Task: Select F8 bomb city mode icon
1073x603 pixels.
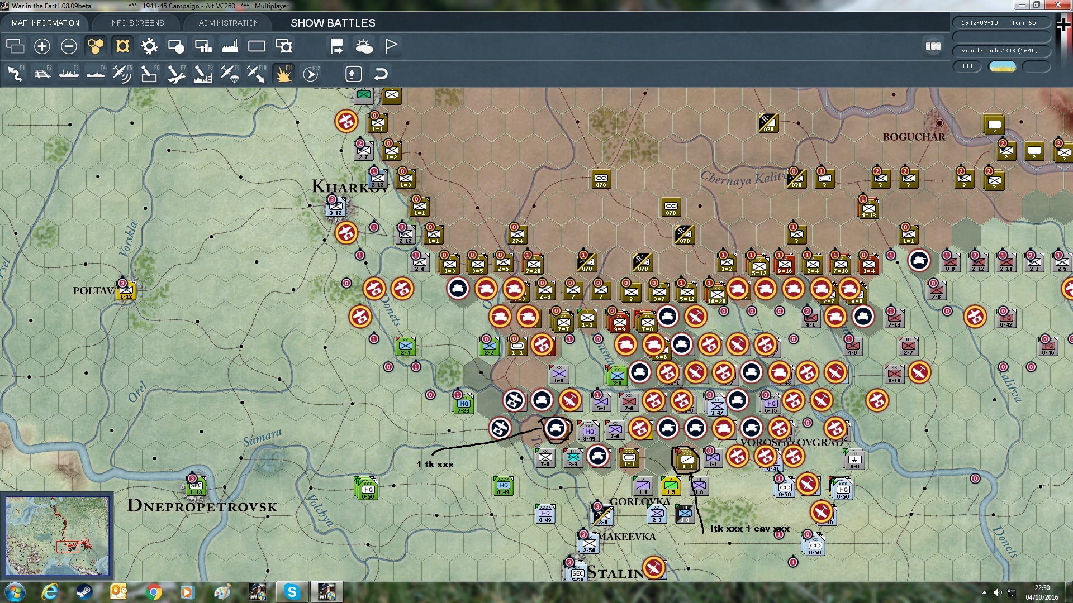Action: coord(203,73)
